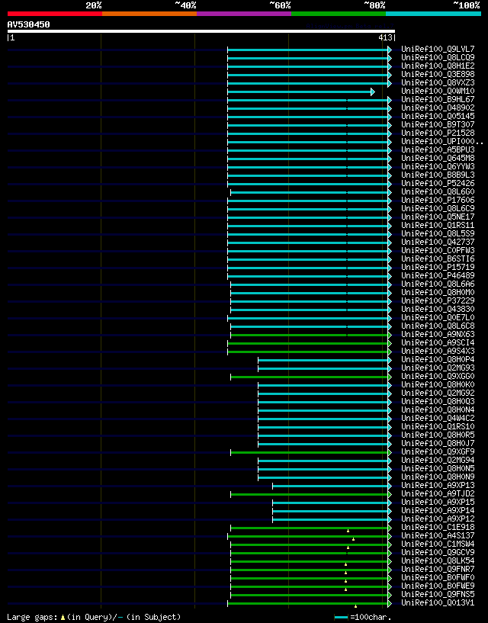
Task: Select label UniRef100_Q4W4C2
Action: point(438,418)
